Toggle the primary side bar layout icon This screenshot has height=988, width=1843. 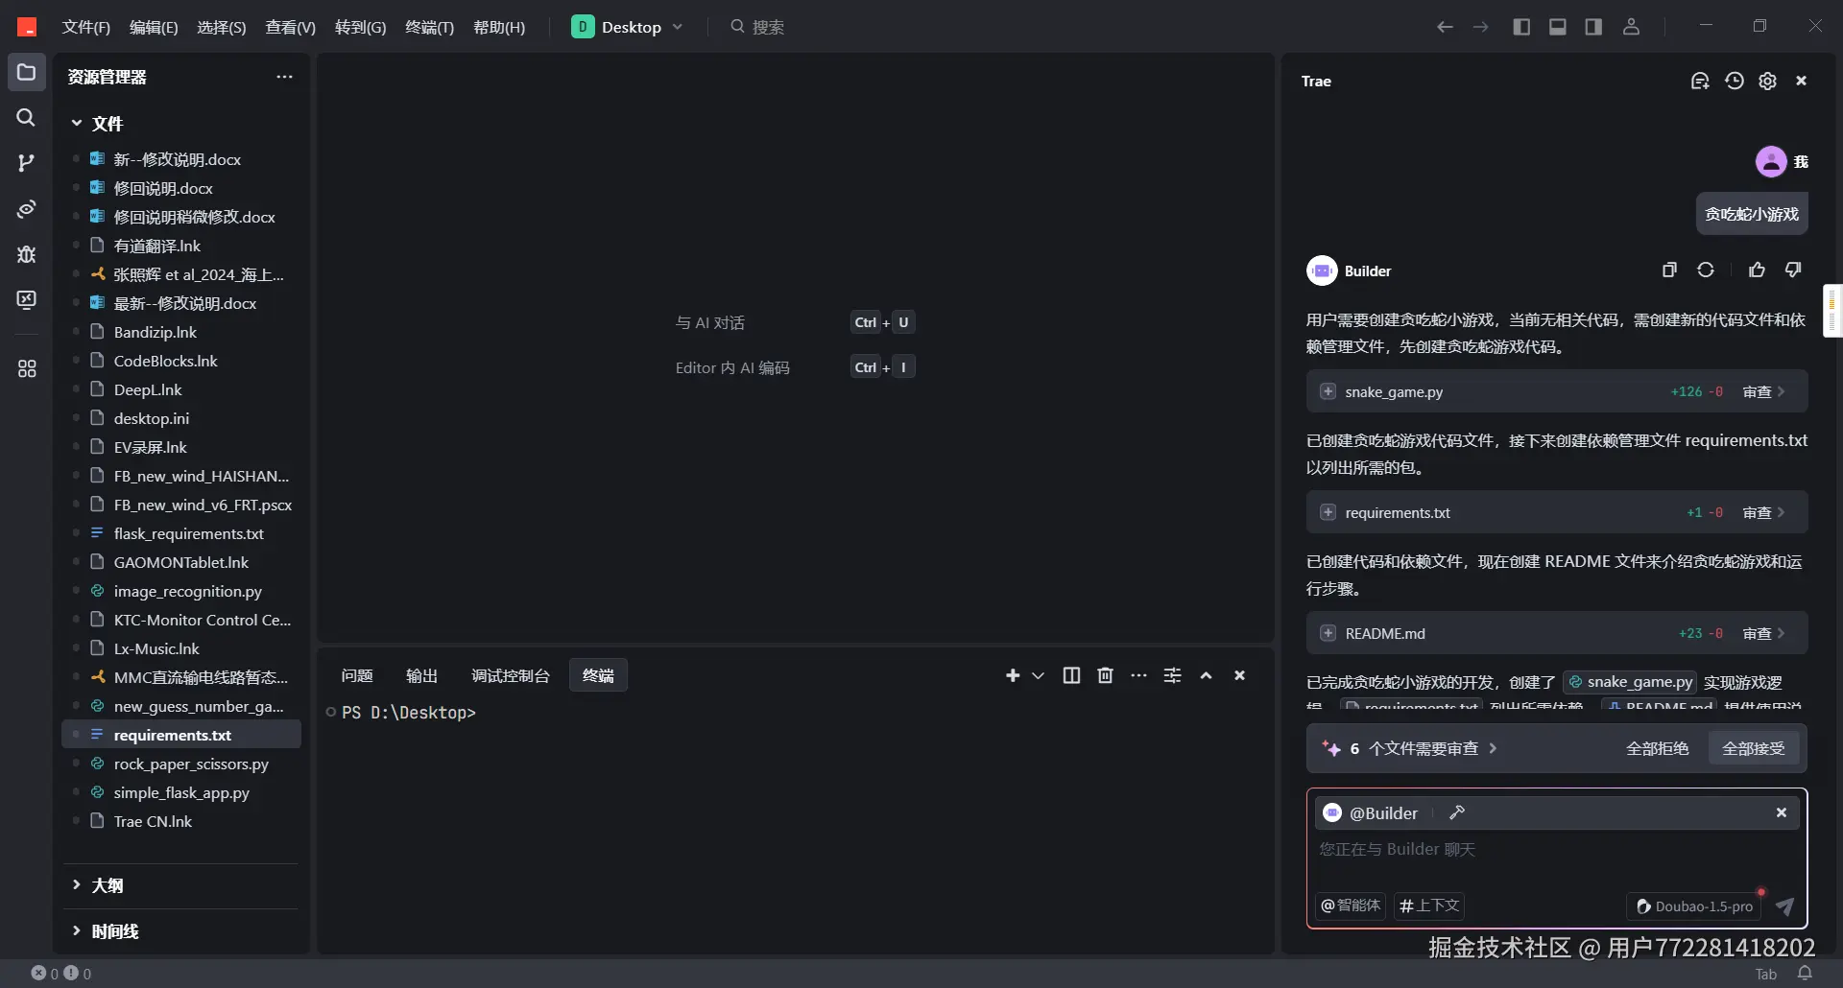(x=1521, y=27)
